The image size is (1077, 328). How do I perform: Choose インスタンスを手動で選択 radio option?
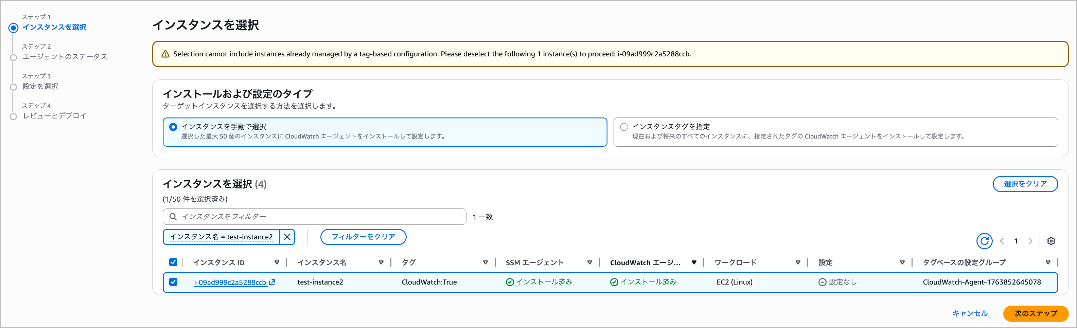[173, 127]
